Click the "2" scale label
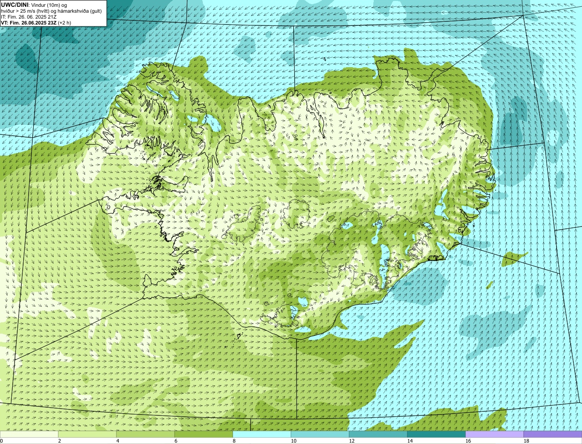Screen dimensions: 582x444 click(60, 441)
